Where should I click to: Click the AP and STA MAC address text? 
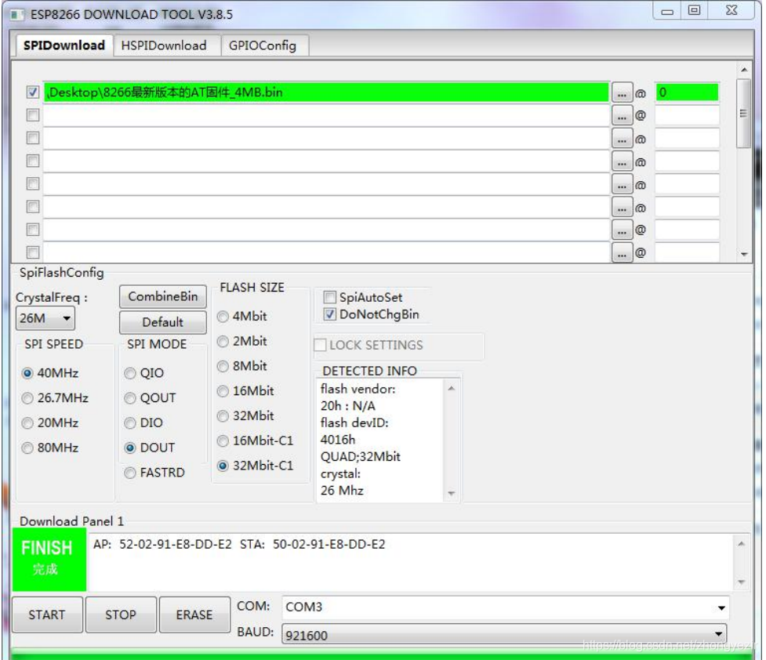(x=239, y=544)
